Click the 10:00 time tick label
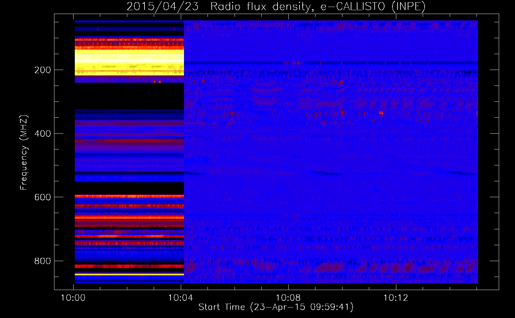Viewport: 515px width, 318px height. pos(73,298)
